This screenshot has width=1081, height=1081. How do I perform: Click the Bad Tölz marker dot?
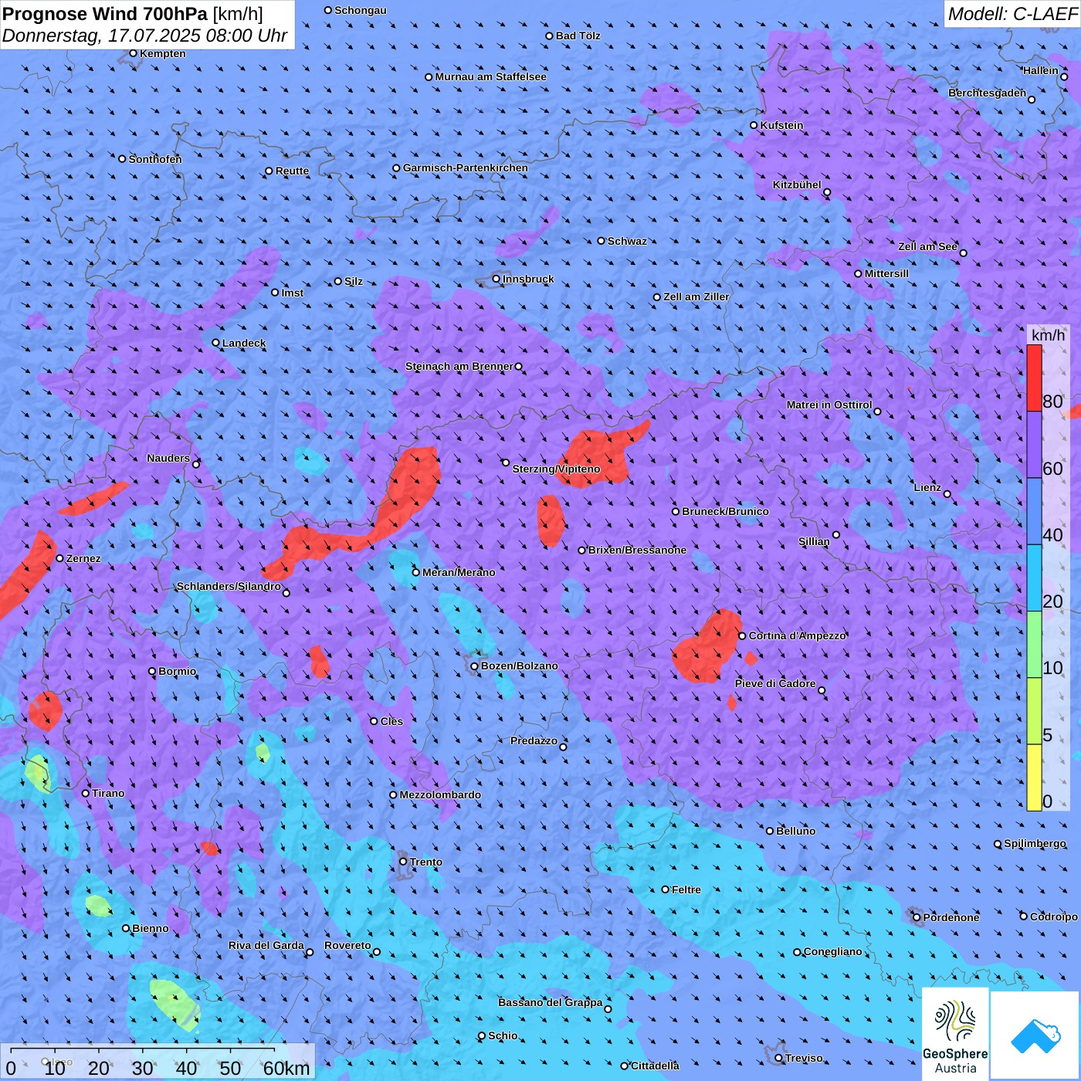pyautogui.click(x=550, y=36)
